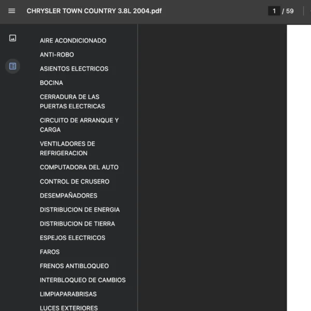The width and height of the screenshot is (311, 311).
Task: Show the page thumbnails view
Action: 12,38
